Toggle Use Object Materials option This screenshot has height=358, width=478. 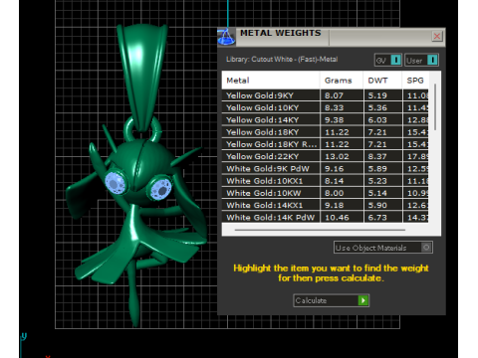383,248
